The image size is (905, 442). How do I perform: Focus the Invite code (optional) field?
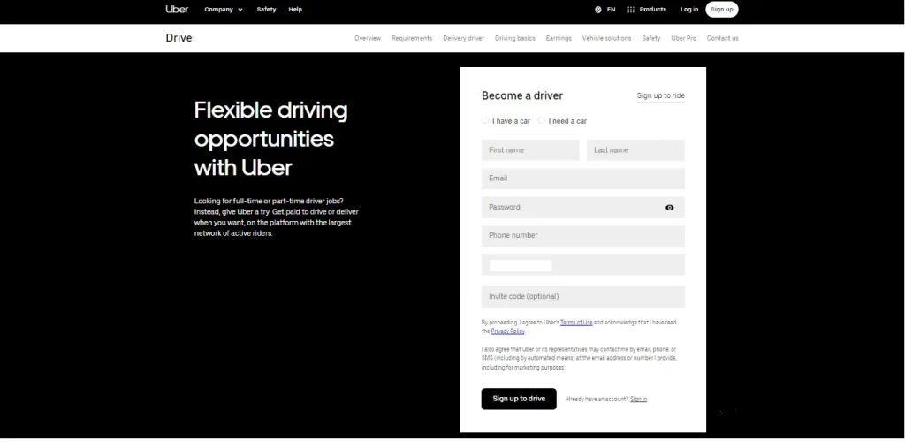(x=583, y=297)
